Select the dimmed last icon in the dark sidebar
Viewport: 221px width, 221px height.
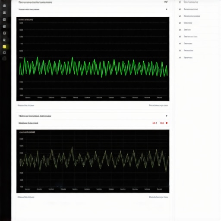(4, 58)
